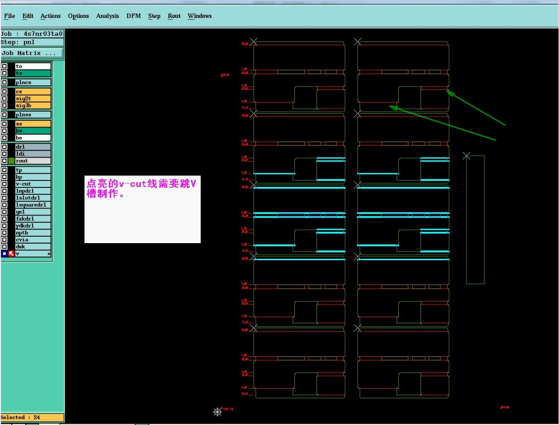The width and height of the screenshot is (559, 425).
Task: Click the Job : 4s7nr03ta0 label
Action: pyautogui.click(x=32, y=34)
